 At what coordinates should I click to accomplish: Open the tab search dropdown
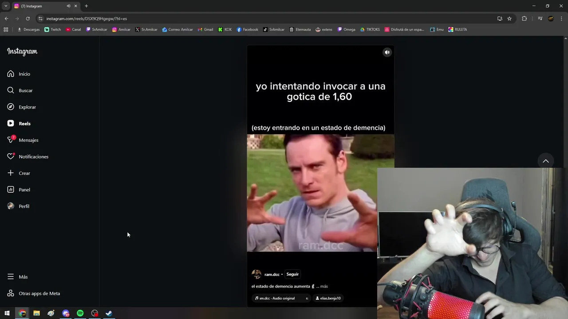tap(6, 6)
